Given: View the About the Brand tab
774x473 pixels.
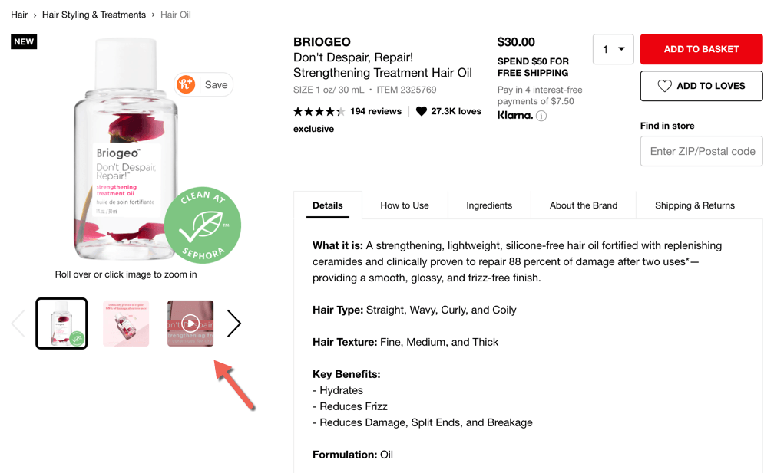Looking at the screenshot, I should 583,205.
